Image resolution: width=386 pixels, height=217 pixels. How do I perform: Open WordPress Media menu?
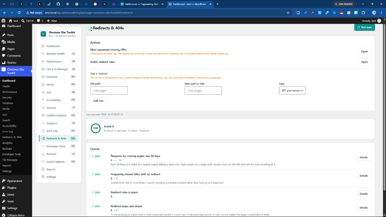(16, 42)
